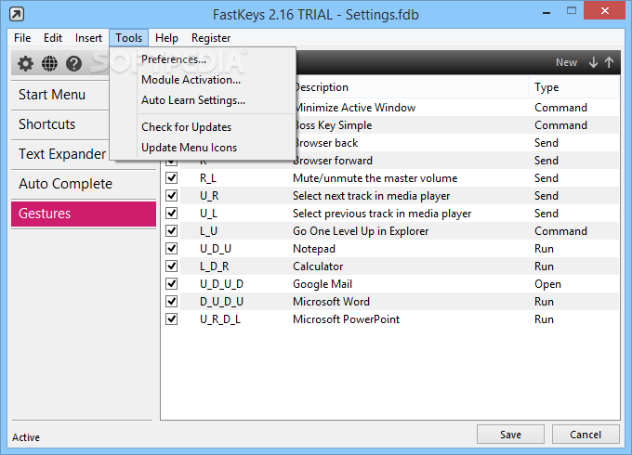Select the Minimize Active Window row
632x455 pixels.
click(x=456, y=108)
